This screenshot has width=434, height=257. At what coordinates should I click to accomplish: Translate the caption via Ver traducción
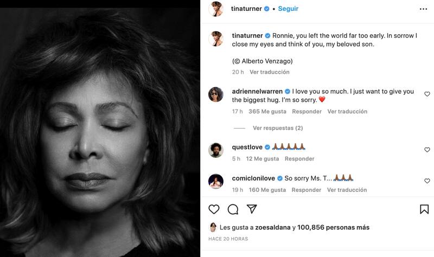[270, 72]
